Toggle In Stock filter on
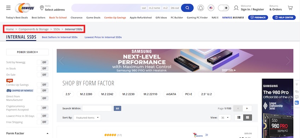The image size is (300, 138). tap(43, 68)
